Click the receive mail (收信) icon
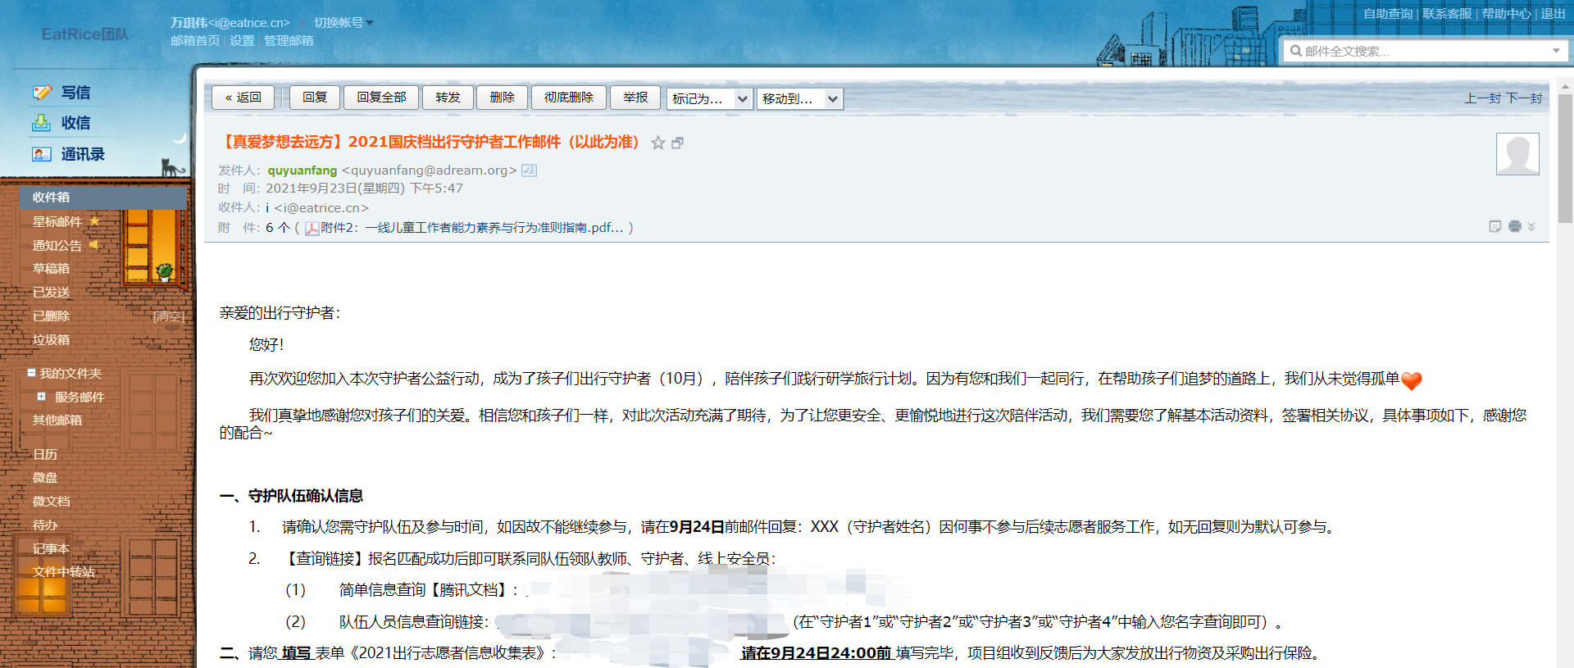The width and height of the screenshot is (1574, 668). coord(42,123)
